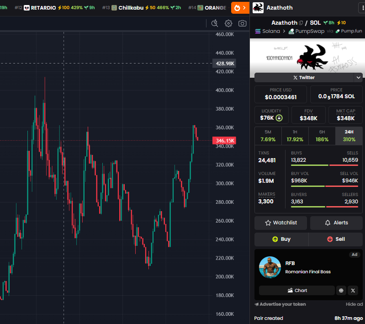The height and width of the screenshot is (324, 365).
Task: Click the Pair created 8h 37m ago row
Action: point(308,319)
